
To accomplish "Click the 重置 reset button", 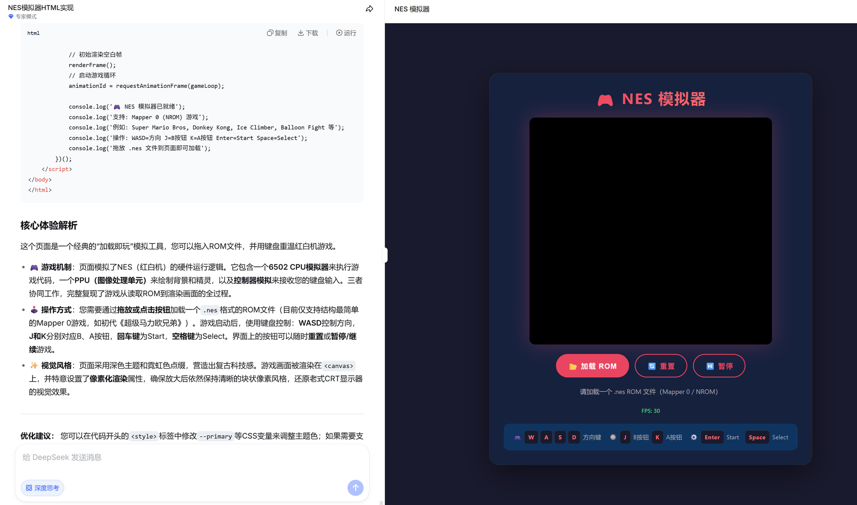I will pyautogui.click(x=661, y=366).
